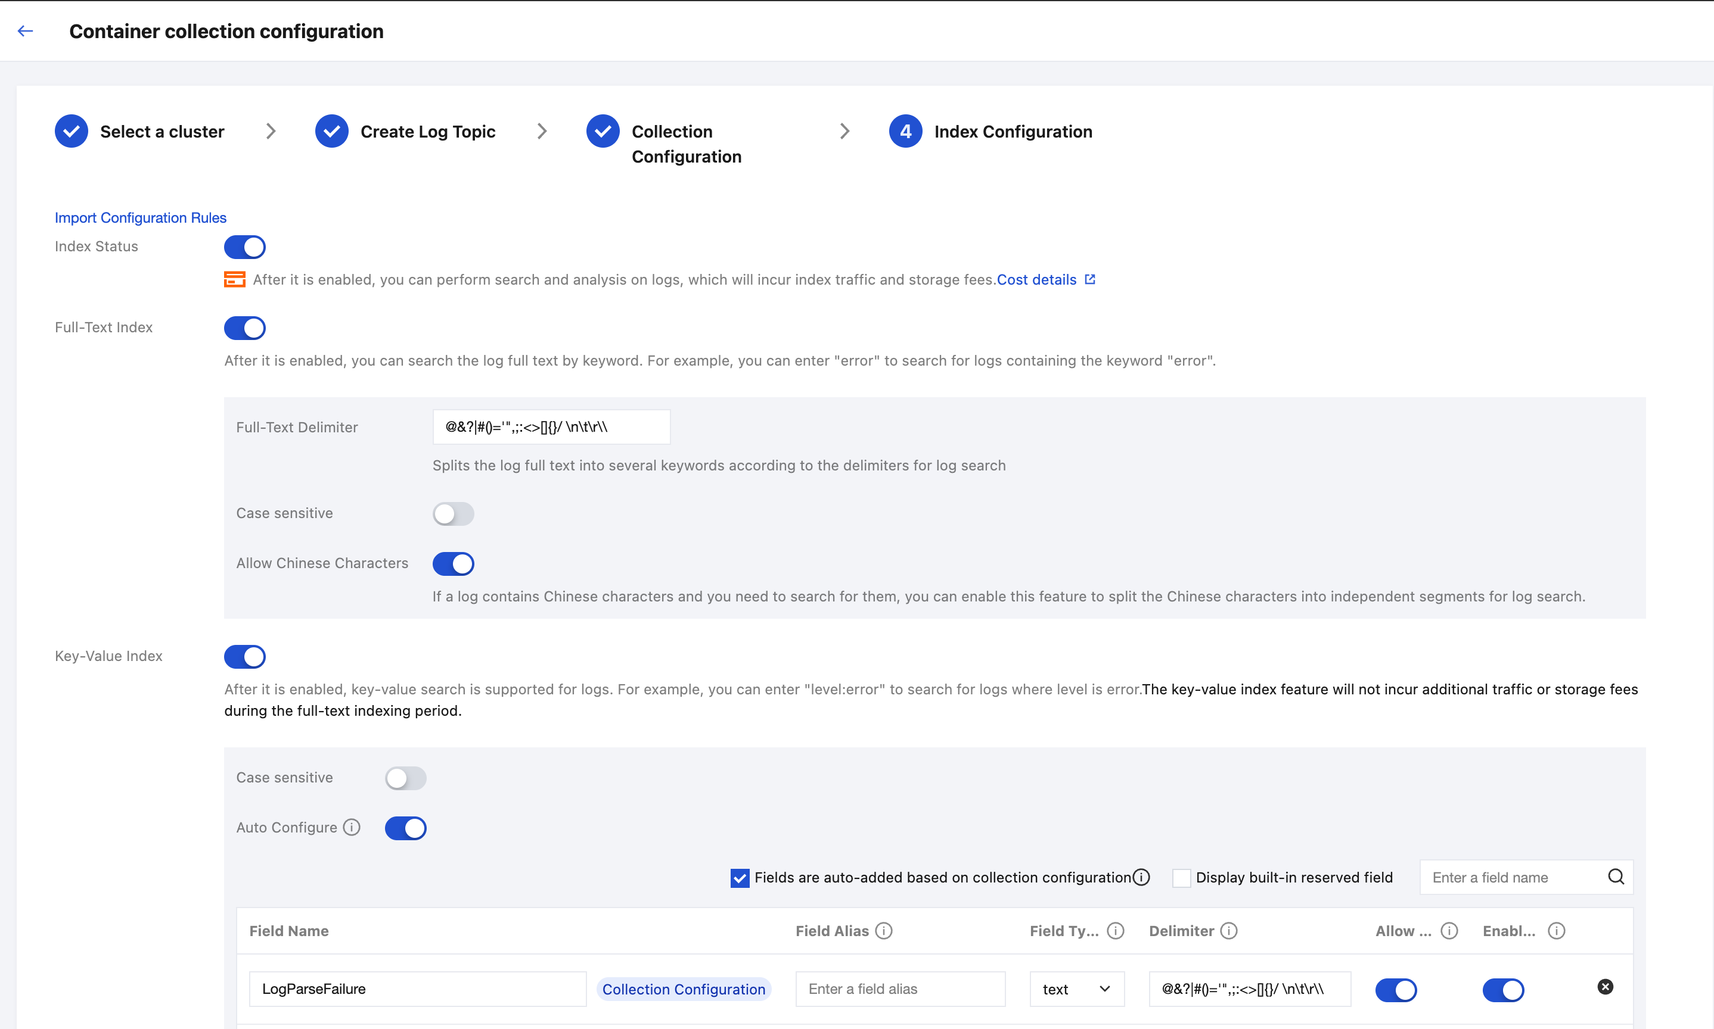The width and height of the screenshot is (1714, 1029).
Task: Click the search magnifier icon in field name box
Action: (1616, 877)
